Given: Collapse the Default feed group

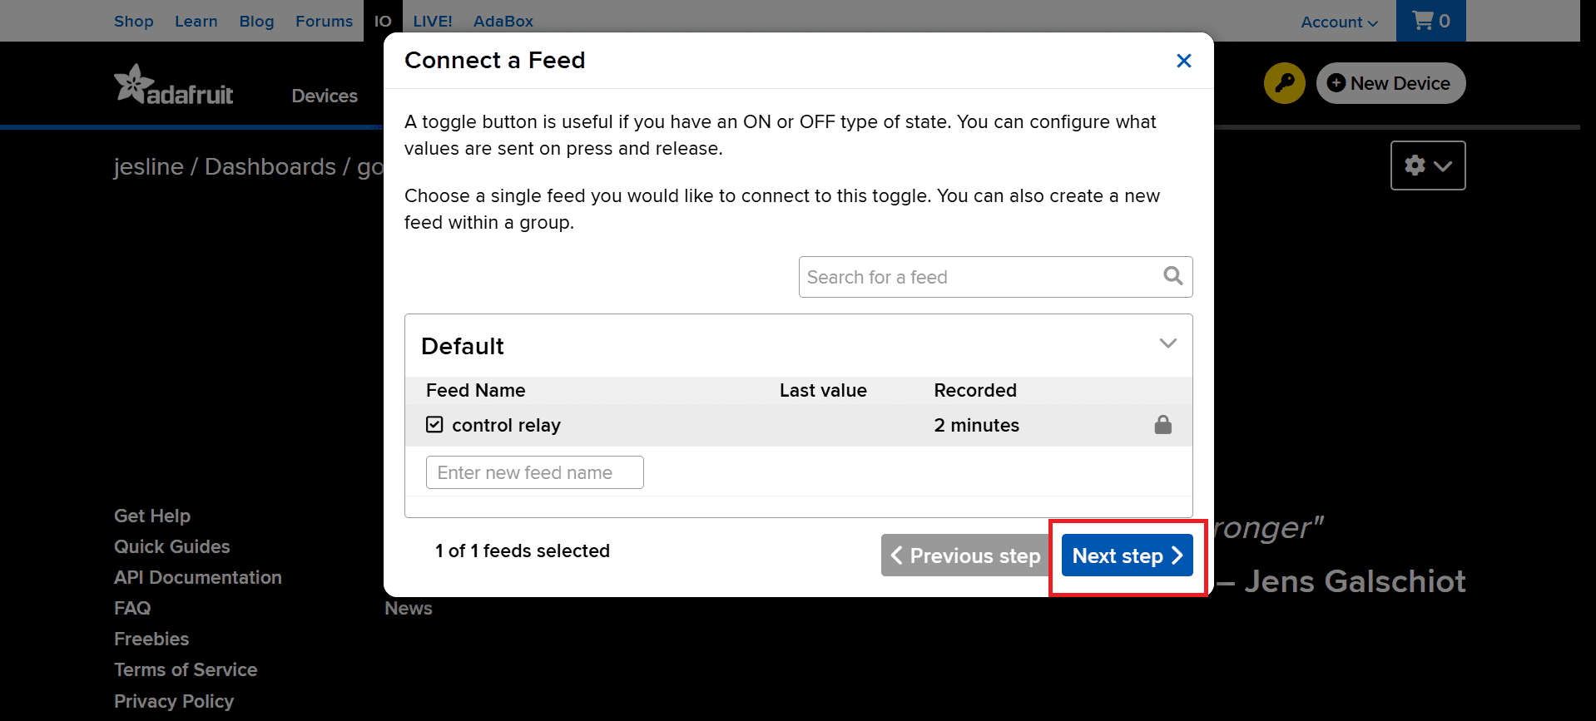Looking at the screenshot, I should tap(1167, 343).
